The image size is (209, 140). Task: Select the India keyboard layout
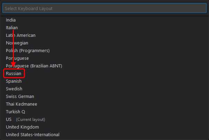[11, 20]
